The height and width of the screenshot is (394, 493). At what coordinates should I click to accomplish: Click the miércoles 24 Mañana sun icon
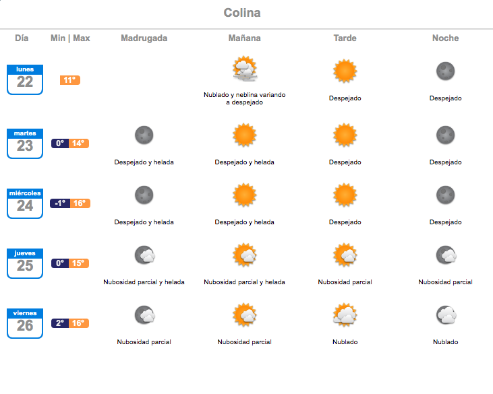(x=245, y=195)
